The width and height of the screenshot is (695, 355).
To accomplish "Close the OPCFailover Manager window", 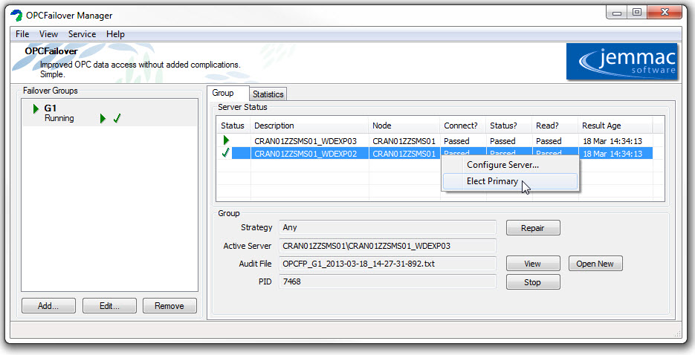I will coord(665,13).
